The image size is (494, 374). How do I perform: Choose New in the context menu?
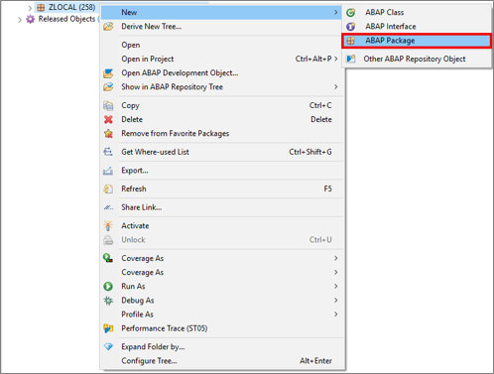(x=221, y=12)
